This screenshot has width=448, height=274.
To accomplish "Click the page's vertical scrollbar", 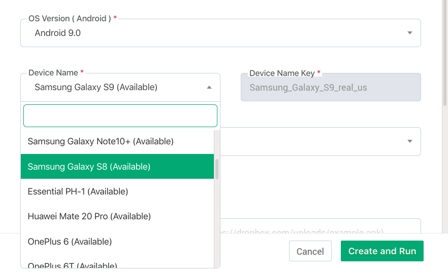I will coord(445,51).
